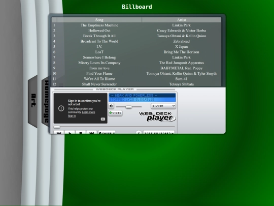The height and width of the screenshot is (206, 274).
Task: Click artist "X Japan"
Action: pos(181,47)
